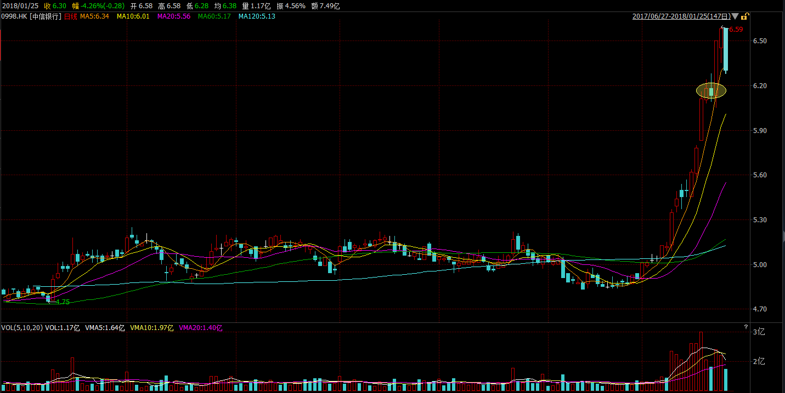Open the date range dropdown triangle
Screen dimensions: 785x393
tap(735, 16)
